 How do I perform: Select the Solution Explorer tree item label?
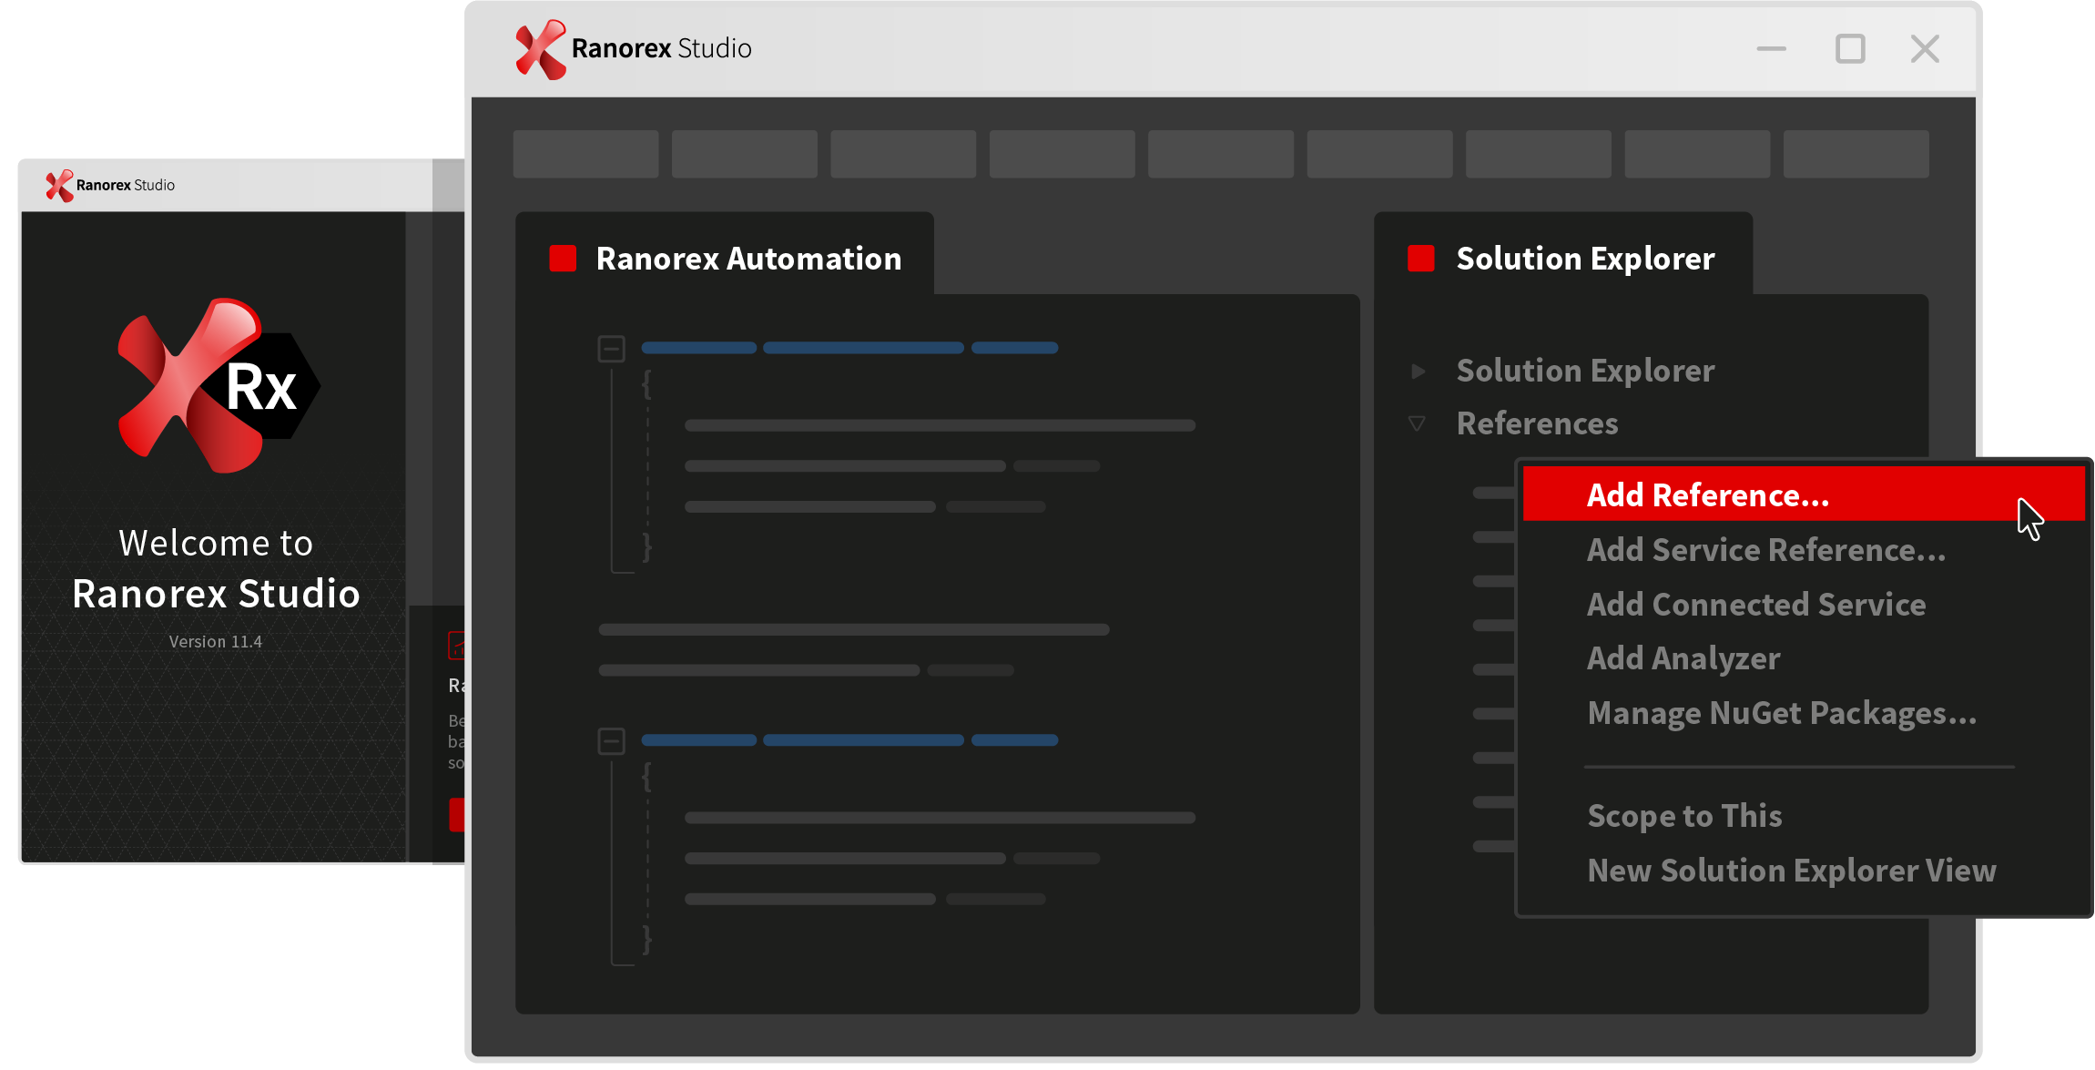(1585, 371)
